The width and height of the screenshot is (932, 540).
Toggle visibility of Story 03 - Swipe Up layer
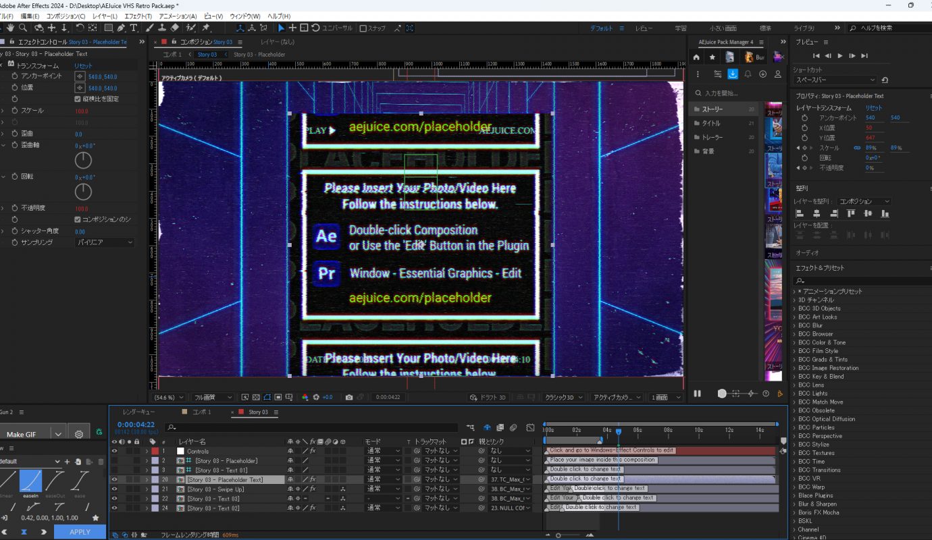114,489
